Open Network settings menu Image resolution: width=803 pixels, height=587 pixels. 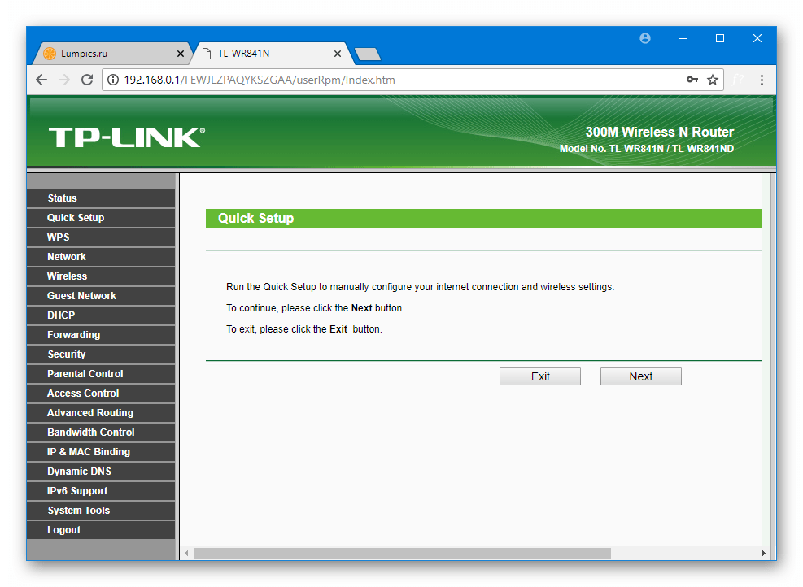(x=101, y=257)
